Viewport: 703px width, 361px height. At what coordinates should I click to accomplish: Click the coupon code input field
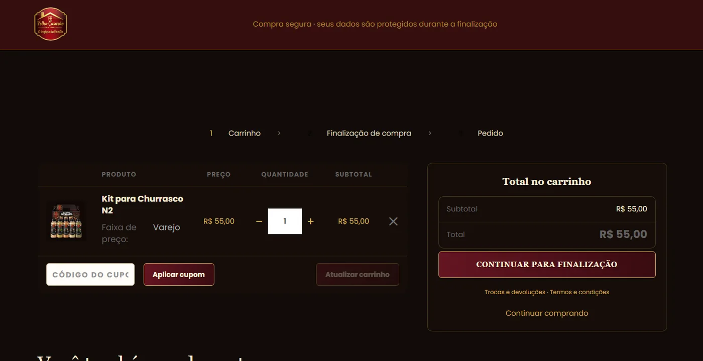point(90,275)
